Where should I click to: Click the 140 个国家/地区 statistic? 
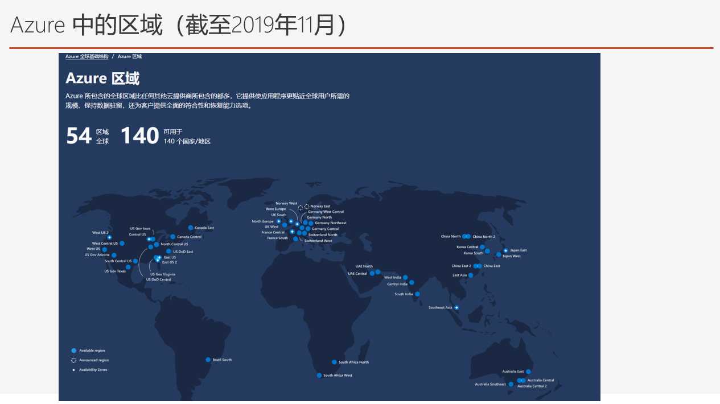coord(166,136)
